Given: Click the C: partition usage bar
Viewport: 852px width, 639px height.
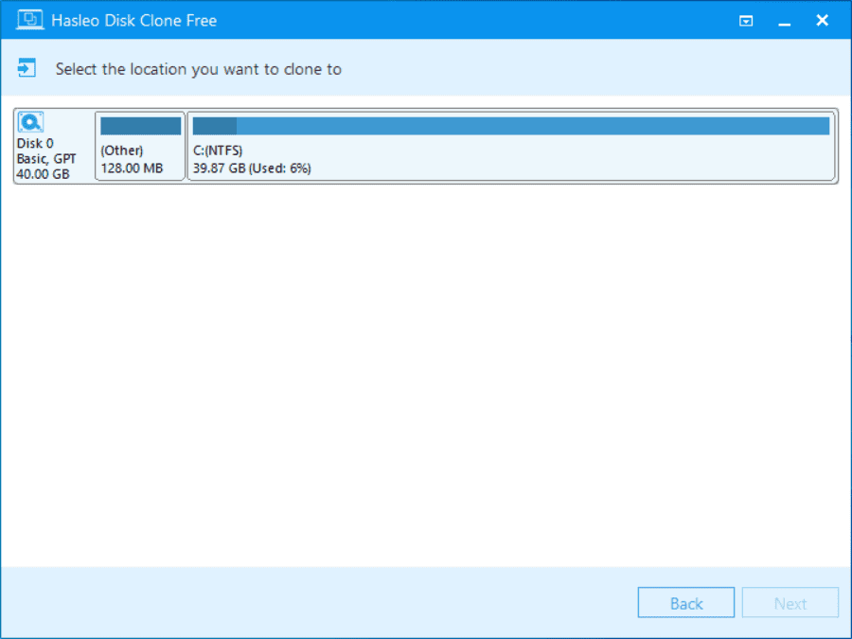Looking at the screenshot, I should tap(511, 126).
